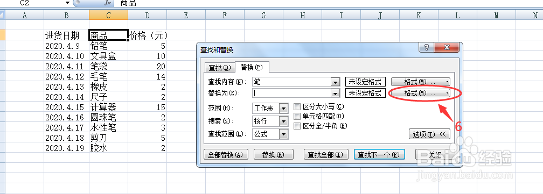Open the 查找范围 公式 dropdown
Screen dimensions: 543x194
[283, 134]
